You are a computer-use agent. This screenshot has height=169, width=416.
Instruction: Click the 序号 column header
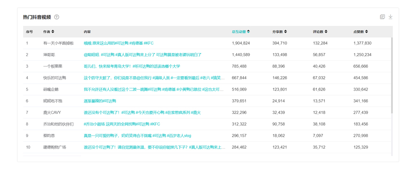(x=29, y=31)
